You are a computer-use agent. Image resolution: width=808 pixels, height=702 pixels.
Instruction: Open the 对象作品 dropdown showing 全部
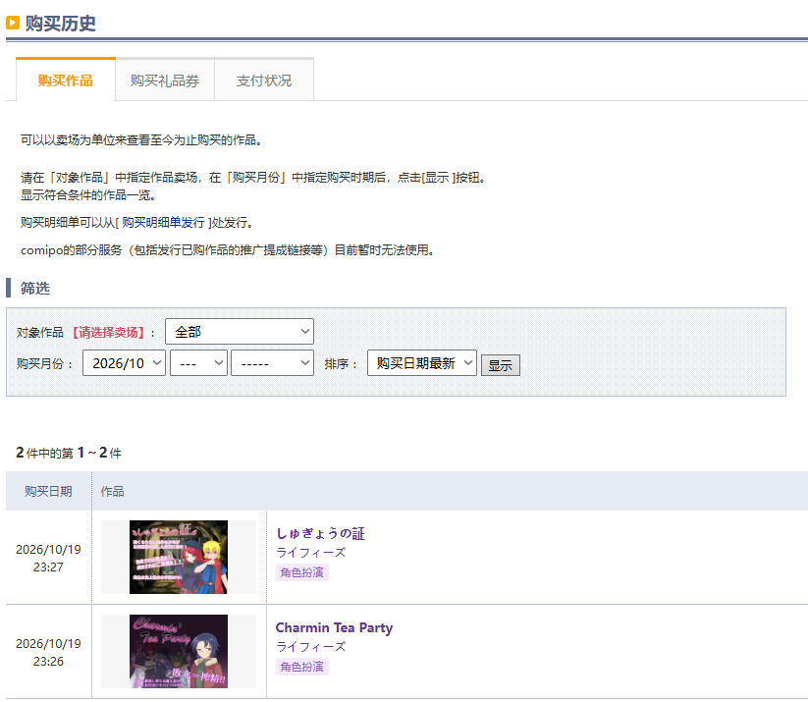pyautogui.click(x=240, y=332)
